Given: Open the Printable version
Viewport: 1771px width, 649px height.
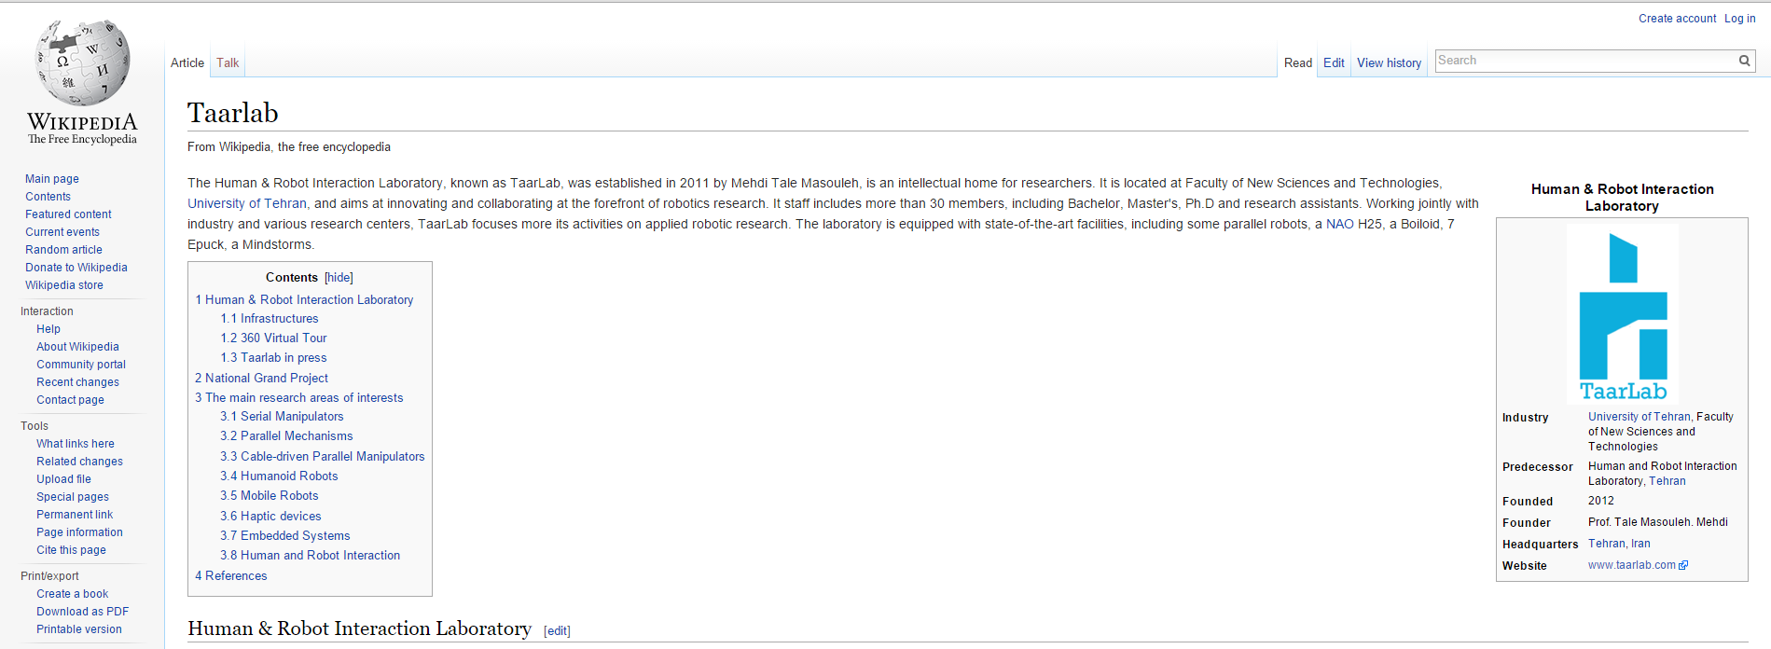Looking at the screenshot, I should coord(78,629).
